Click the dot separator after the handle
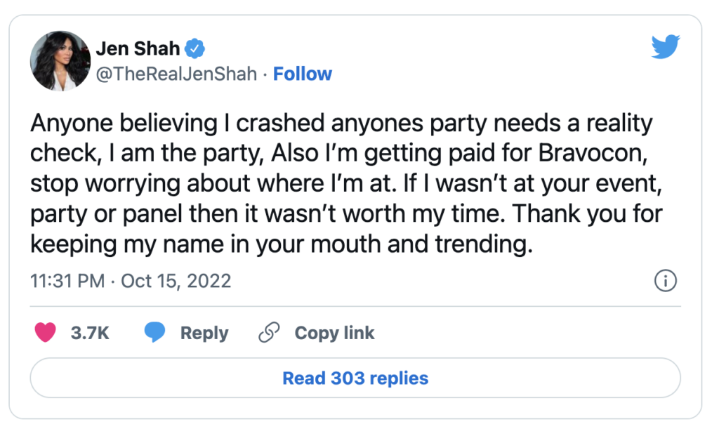Screen dimensions: 719x436 [x=265, y=73]
